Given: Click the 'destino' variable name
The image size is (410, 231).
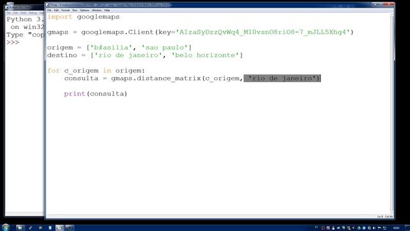Looking at the screenshot, I should pos(62,55).
